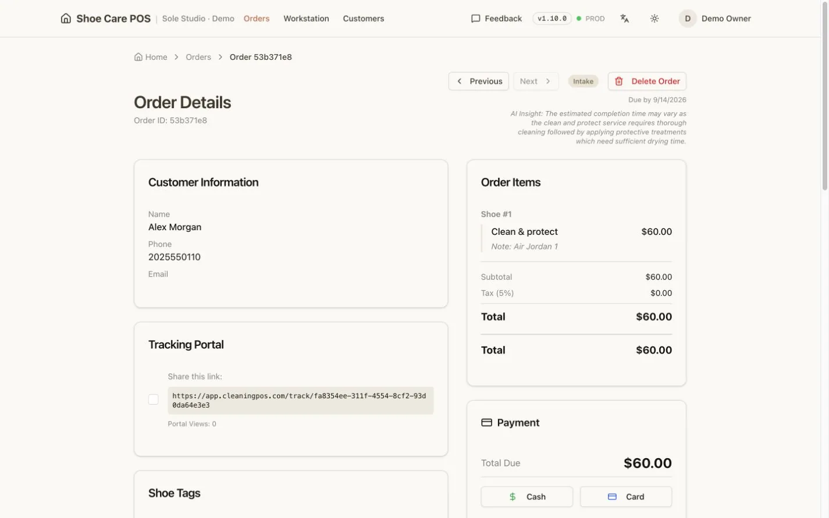829x518 pixels.
Task: Open the Orders menu item
Action: 257,19
